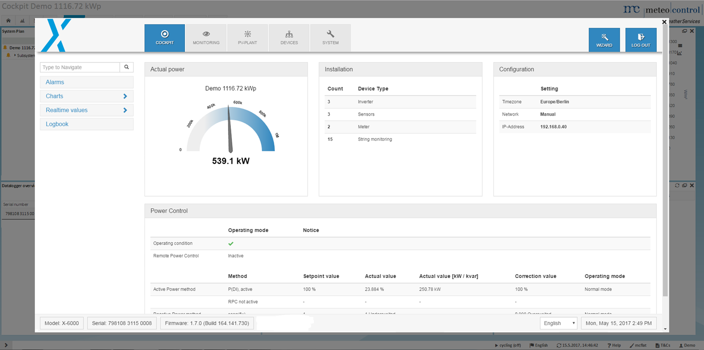Screen dimensions: 704x350
Task: Open the Wizard
Action: [x=604, y=40]
